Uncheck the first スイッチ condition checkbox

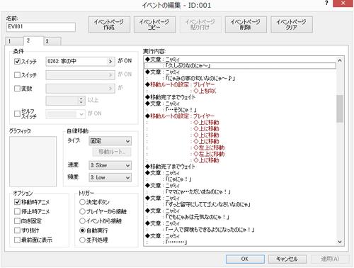point(17,62)
